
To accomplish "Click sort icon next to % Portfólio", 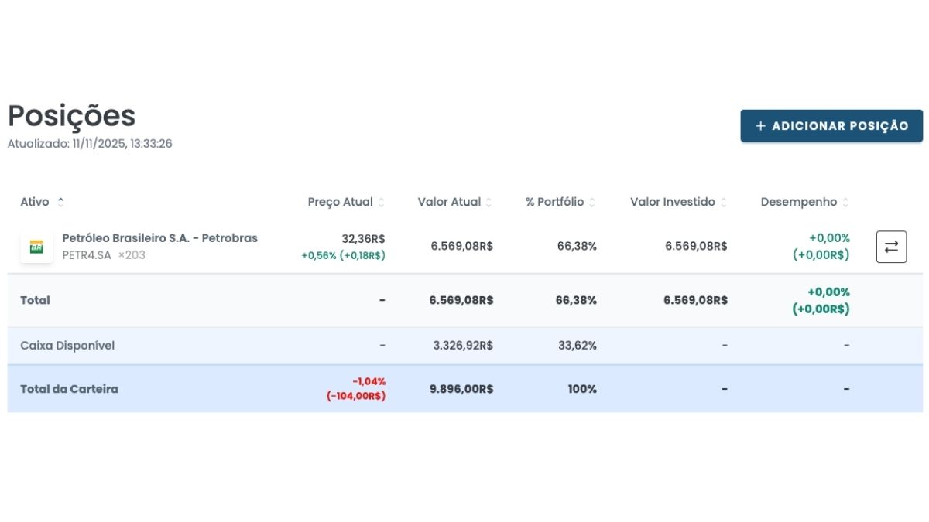I will pos(592,203).
